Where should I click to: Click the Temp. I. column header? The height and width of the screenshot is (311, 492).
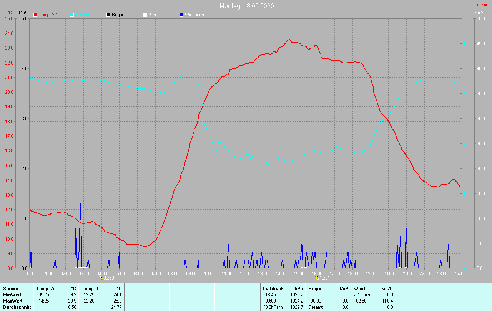(x=90, y=289)
